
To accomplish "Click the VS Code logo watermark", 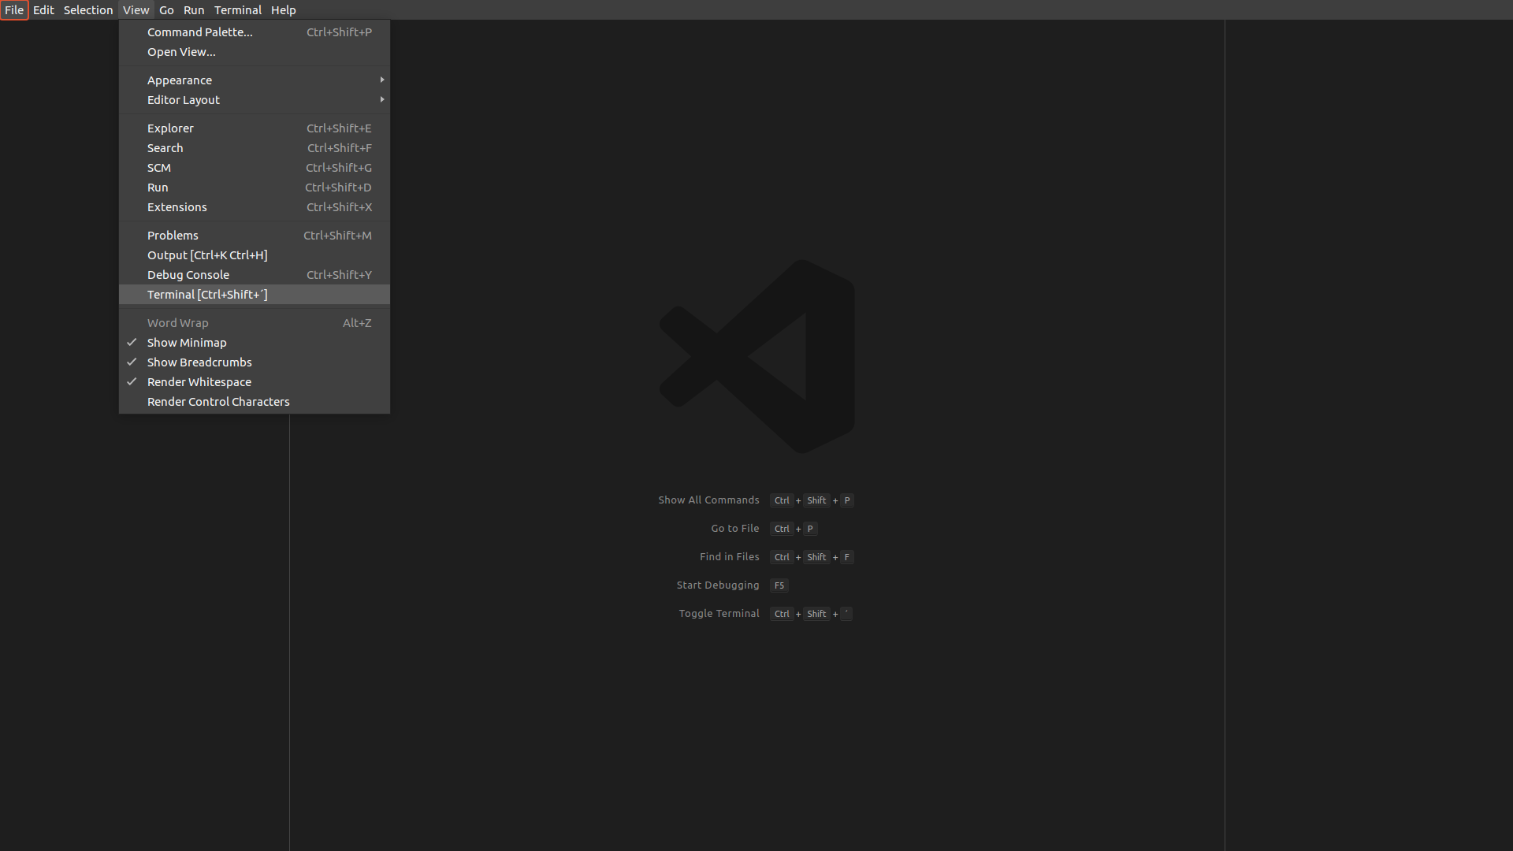I will point(755,356).
